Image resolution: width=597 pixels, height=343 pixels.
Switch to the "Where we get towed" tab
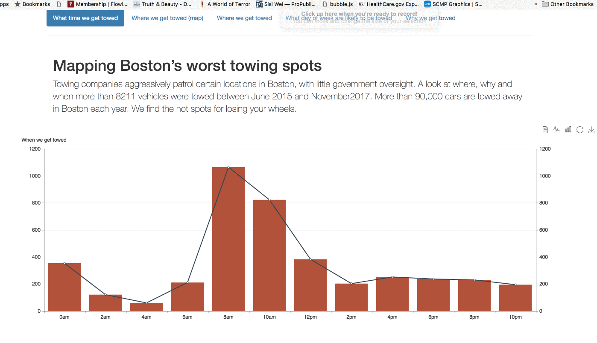click(x=244, y=18)
